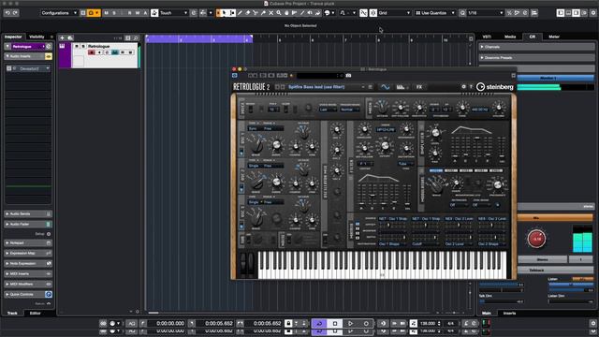The width and height of the screenshot is (599, 337).
Task: Toggle Show Left Zone button
Action: pos(561,13)
